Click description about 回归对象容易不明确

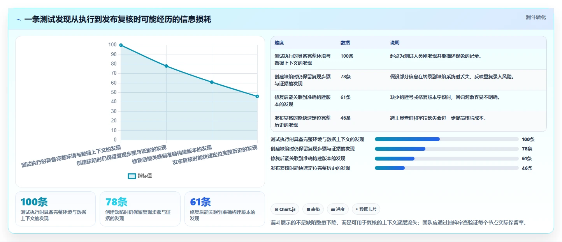click(x=445, y=97)
